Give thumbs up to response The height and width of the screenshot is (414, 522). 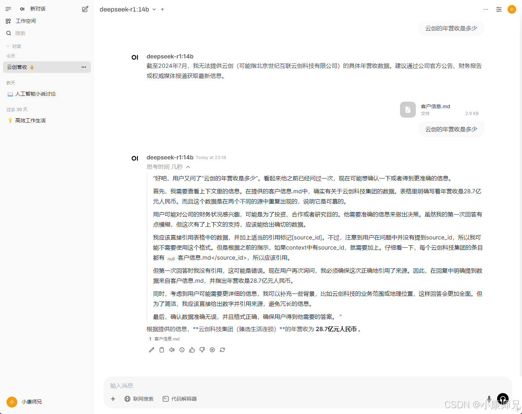click(x=192, y=350)
